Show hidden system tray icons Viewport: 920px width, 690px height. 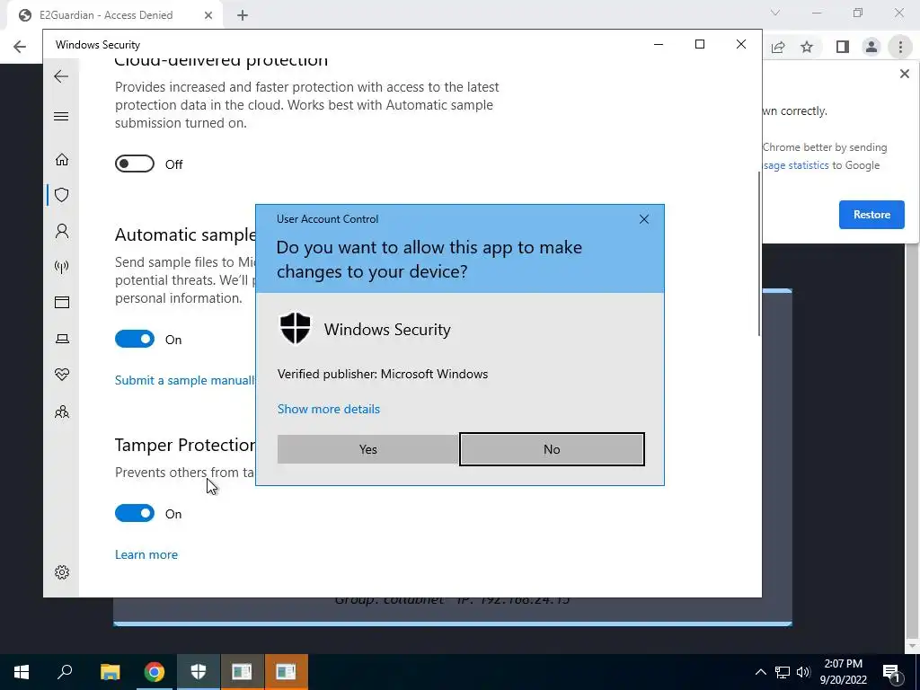tap(760, 672)
